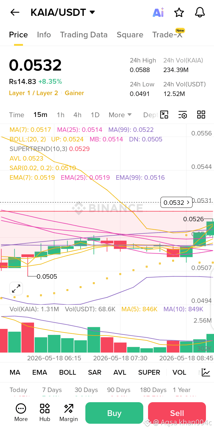Toggle the SAR indicator
The height and width of the screenshot is (430, 214).
(x=95, y=372)
